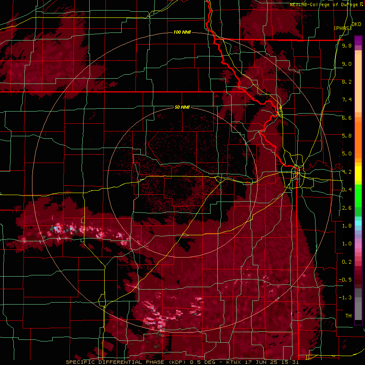The width and height of the screenshot is (365, 365).
Task: Pick the purple segment atop color bar
Action: 358,41
